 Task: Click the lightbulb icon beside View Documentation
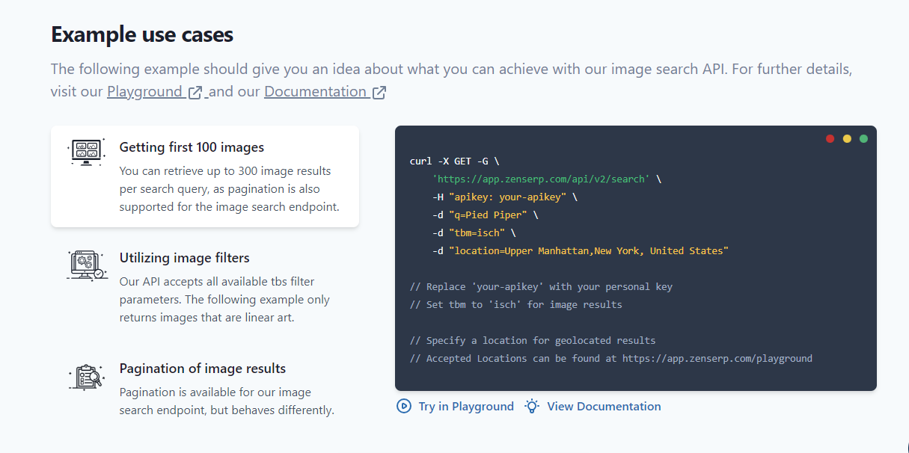(x=532, y=407)
